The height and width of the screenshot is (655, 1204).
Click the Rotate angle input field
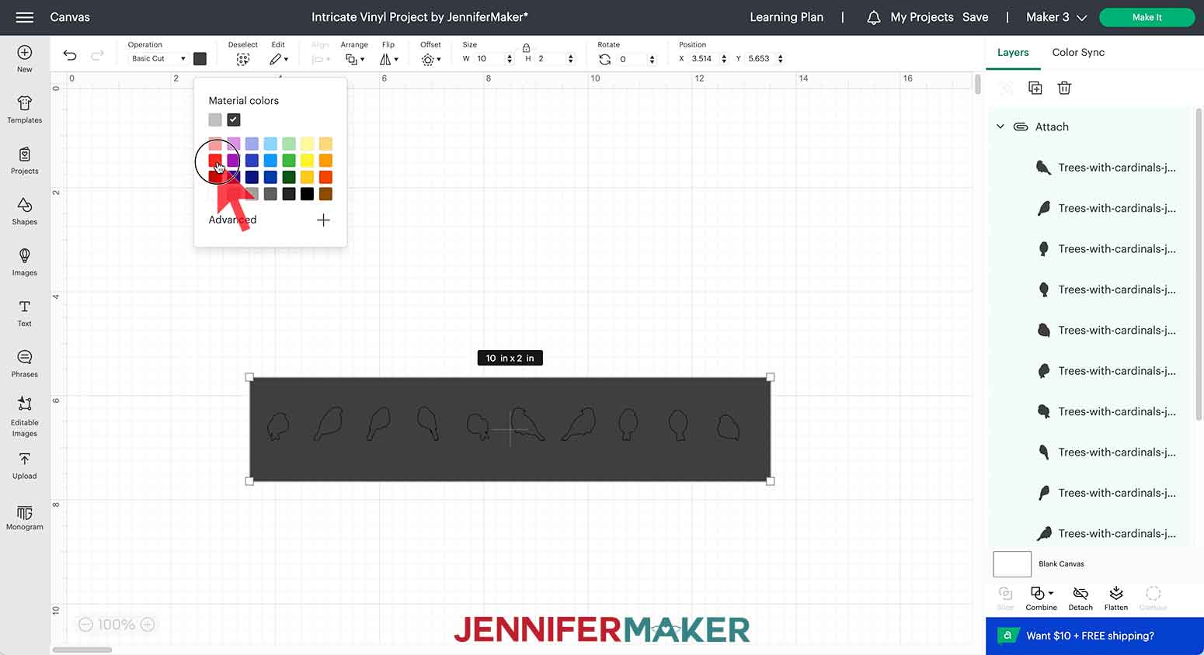pyautogui.click(x=633, y=59)
